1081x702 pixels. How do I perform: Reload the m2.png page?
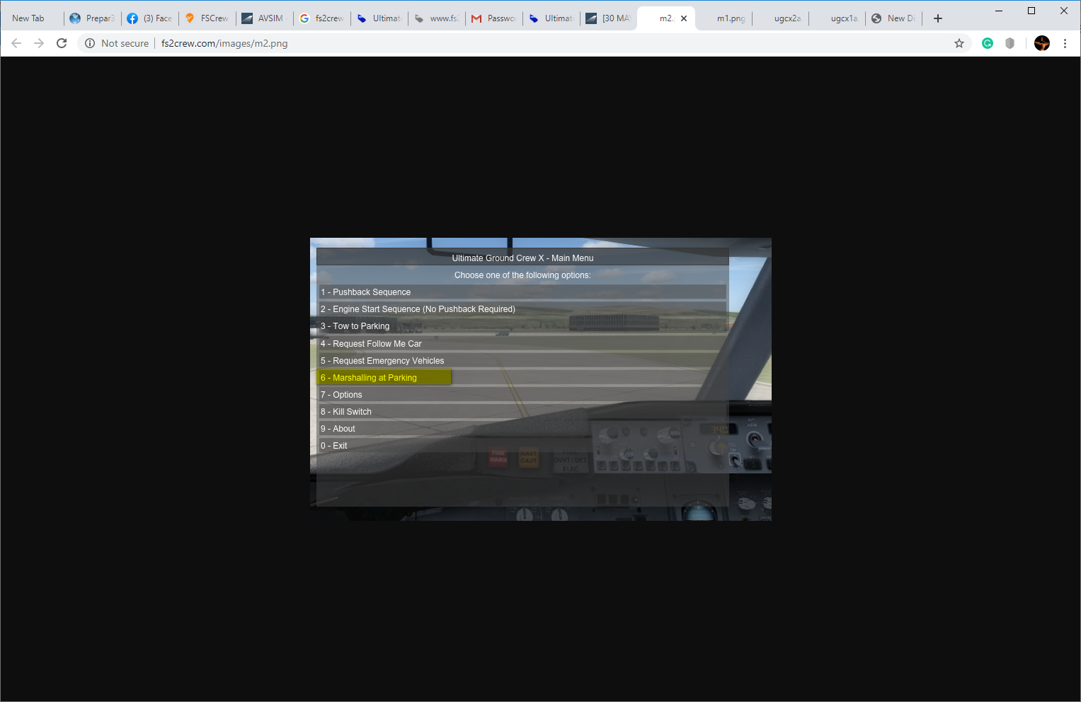click(x=62, y=43)
